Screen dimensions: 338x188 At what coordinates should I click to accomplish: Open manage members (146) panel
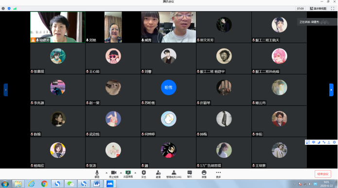pos(174,174)
